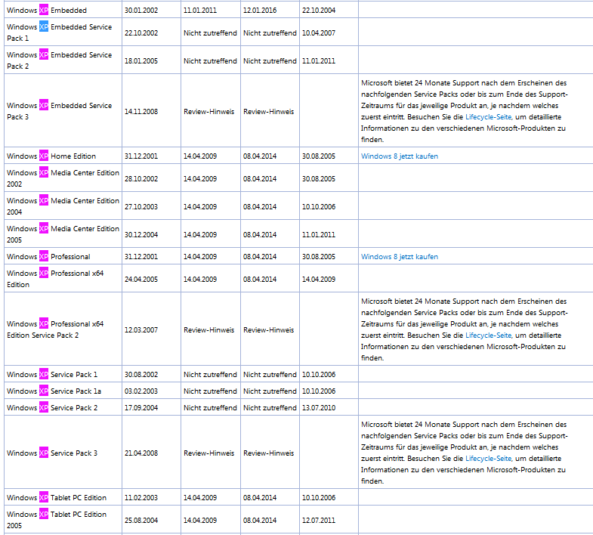Screen dimensions: 593x535
Task: Click Windows XP Embedded Service Pack 2 name
Action: (x=60, y=60)
